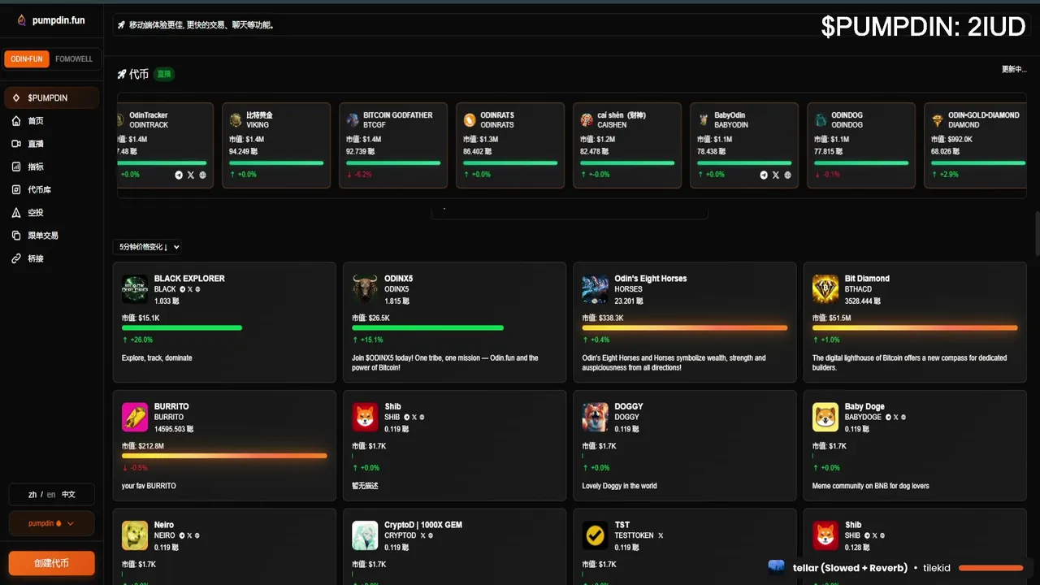Image resolution: width=1040 pixels, height=585 pixels.
Task: Click the BLACK EXPLORER token logo
Action: tap(135, 288)
